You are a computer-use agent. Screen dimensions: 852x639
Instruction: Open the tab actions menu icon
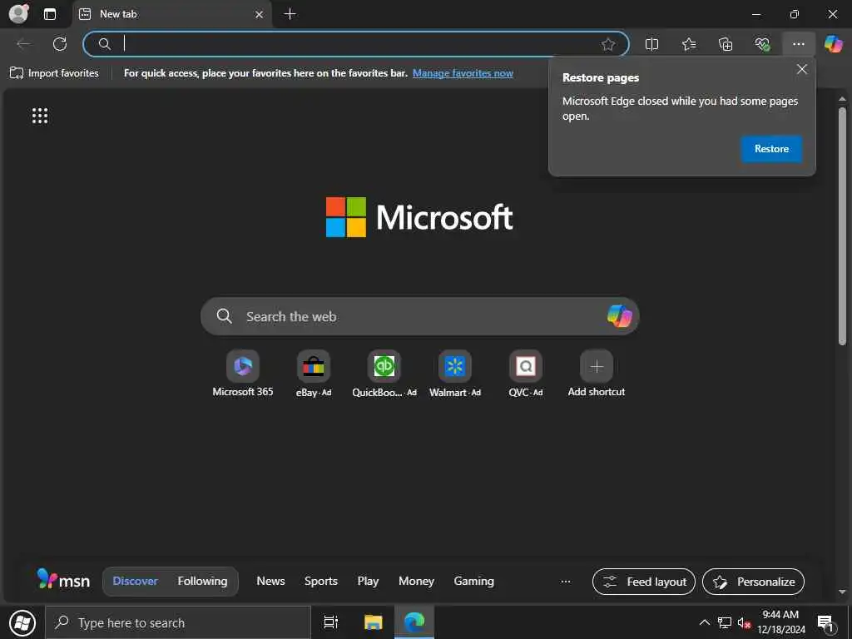pyautogui.click(x=49, y=14)
